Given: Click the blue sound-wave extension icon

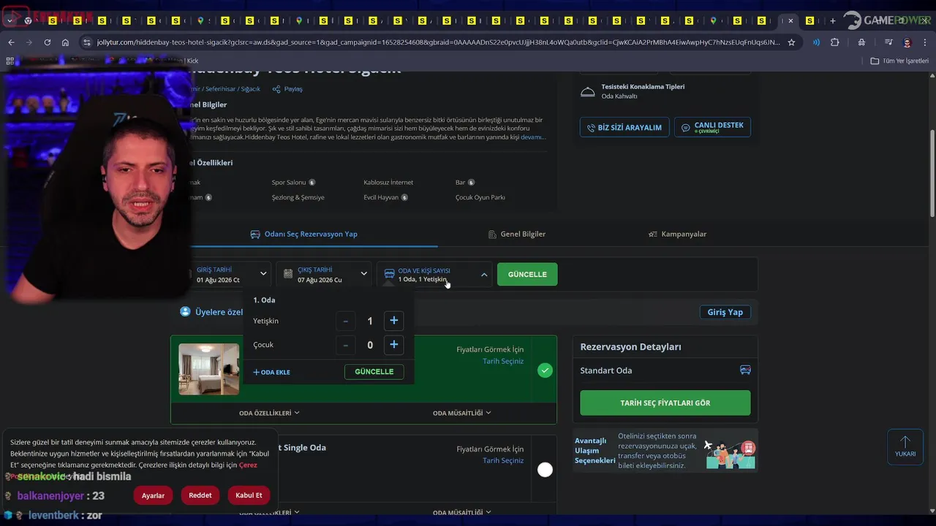Looking at the screenshot, I should [x=816, y=42].
